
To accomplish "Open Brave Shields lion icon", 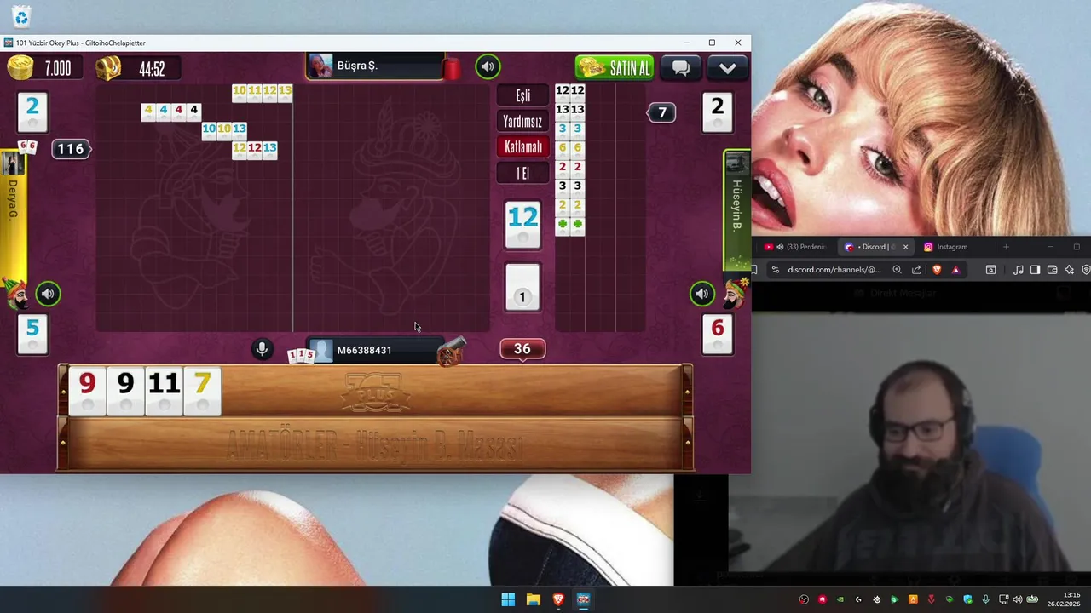I will [936, 270].
